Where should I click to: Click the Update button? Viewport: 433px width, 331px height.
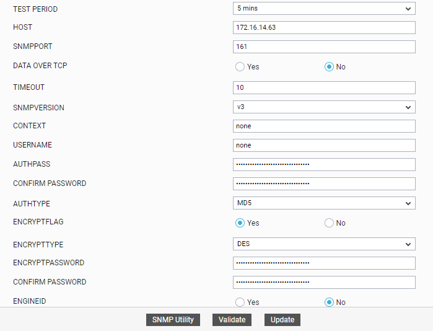pyautogui.click(x=282, y=320)
